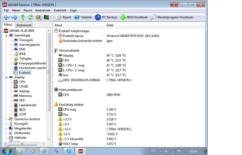Viewport: 242px width, 155px height.
Task: Select AIDA64 v4.20.2800 root node
Action: pos(19,30)
